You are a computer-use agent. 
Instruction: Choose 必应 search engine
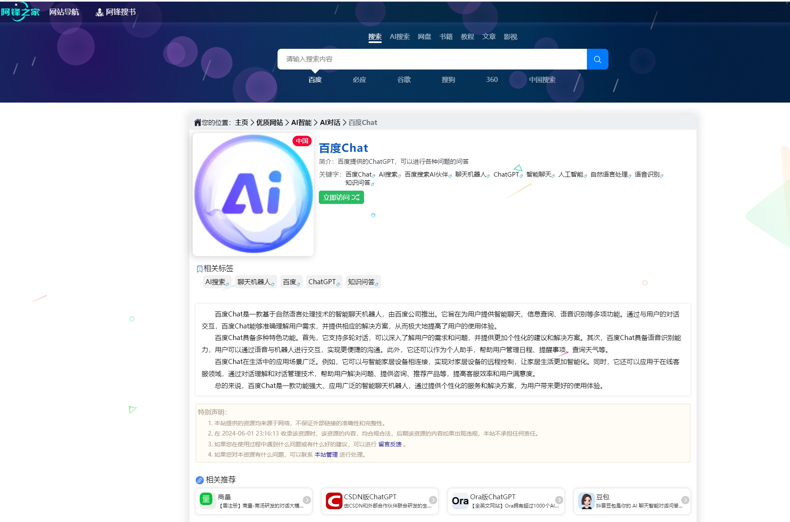coord(359,80)
